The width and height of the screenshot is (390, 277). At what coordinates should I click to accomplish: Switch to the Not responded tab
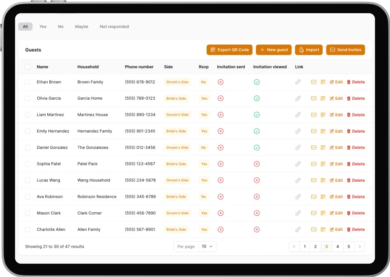114,27
